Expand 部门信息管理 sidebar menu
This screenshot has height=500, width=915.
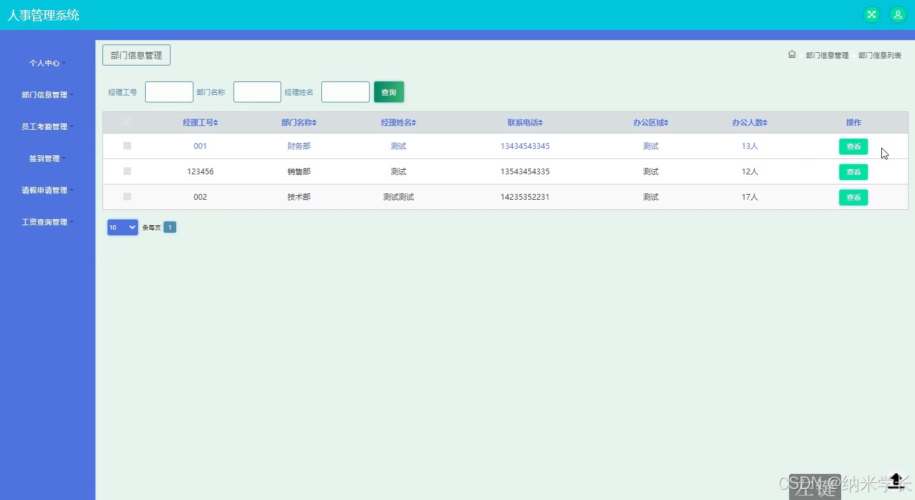point(47,95)
